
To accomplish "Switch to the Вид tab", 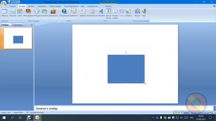I will click(x=82, y=6).
